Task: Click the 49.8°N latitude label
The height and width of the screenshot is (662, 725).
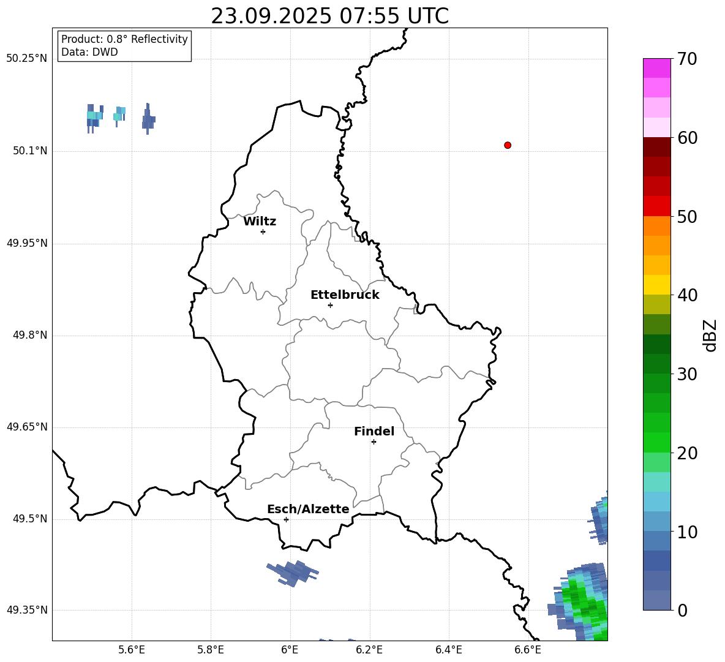Action: click(30, 335)
